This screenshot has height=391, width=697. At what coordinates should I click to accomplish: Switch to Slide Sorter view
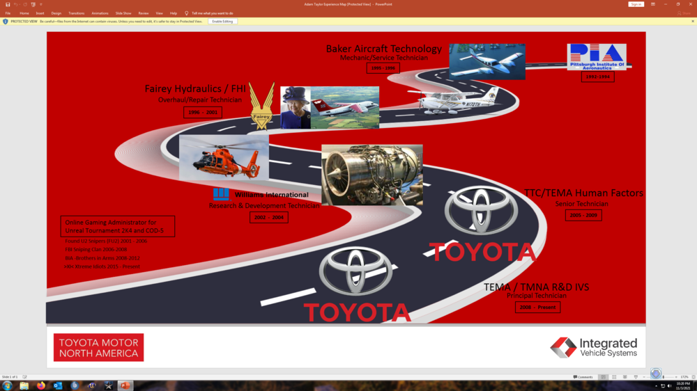coord(614,377)
